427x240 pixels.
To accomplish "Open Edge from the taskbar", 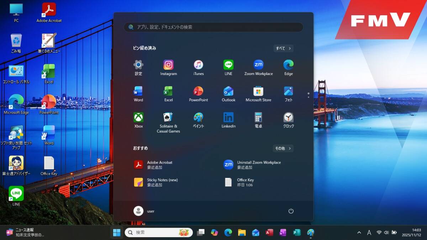I will coord(228,233).
